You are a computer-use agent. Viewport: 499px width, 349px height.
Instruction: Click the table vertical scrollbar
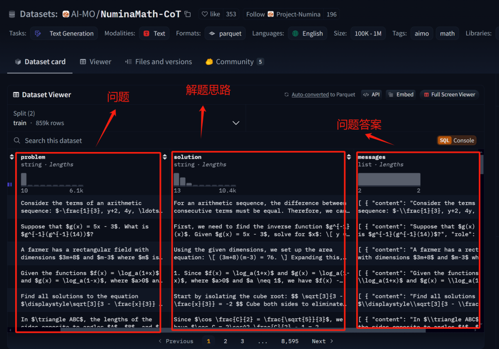(481, 164)
